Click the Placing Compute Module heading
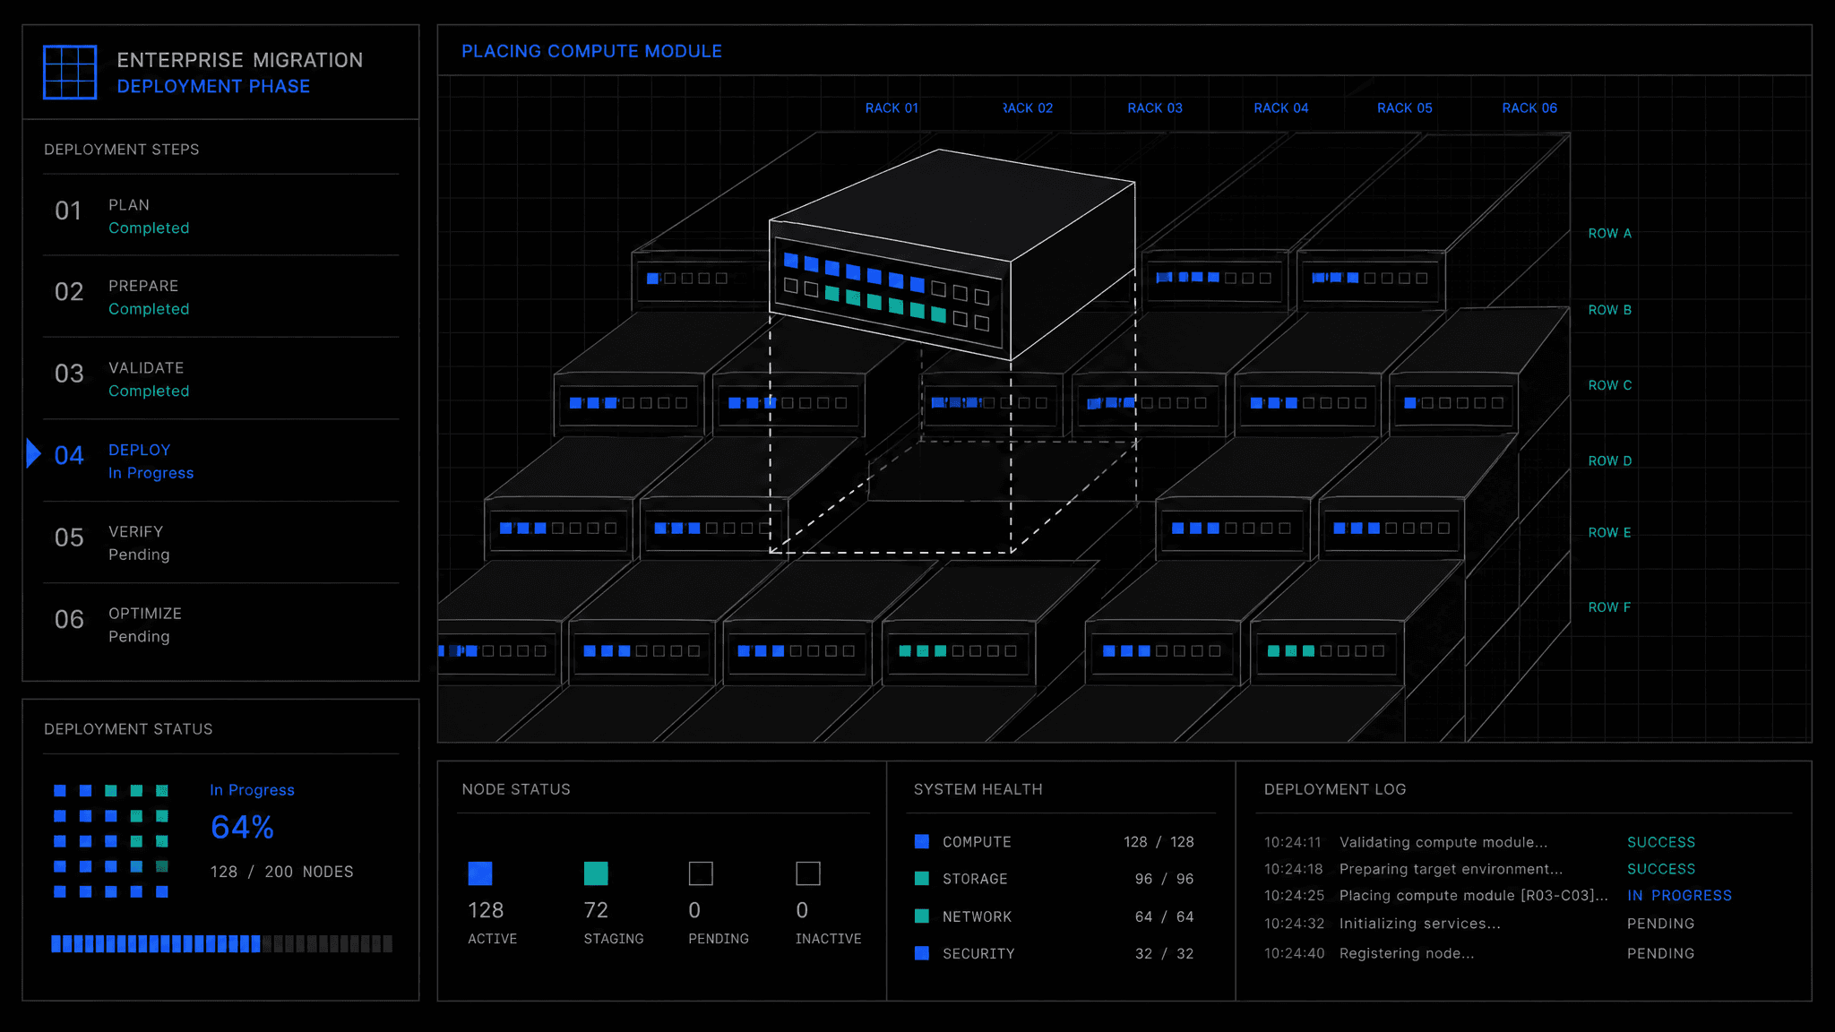This screenshot has height=1032, width=1835. [591, 51]
